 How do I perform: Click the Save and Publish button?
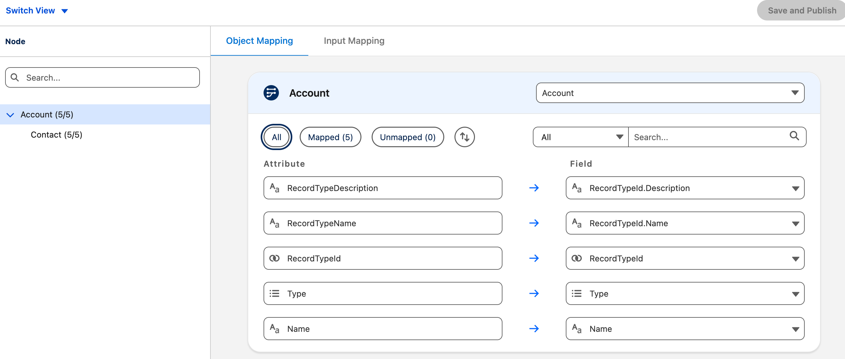[802, 11]
